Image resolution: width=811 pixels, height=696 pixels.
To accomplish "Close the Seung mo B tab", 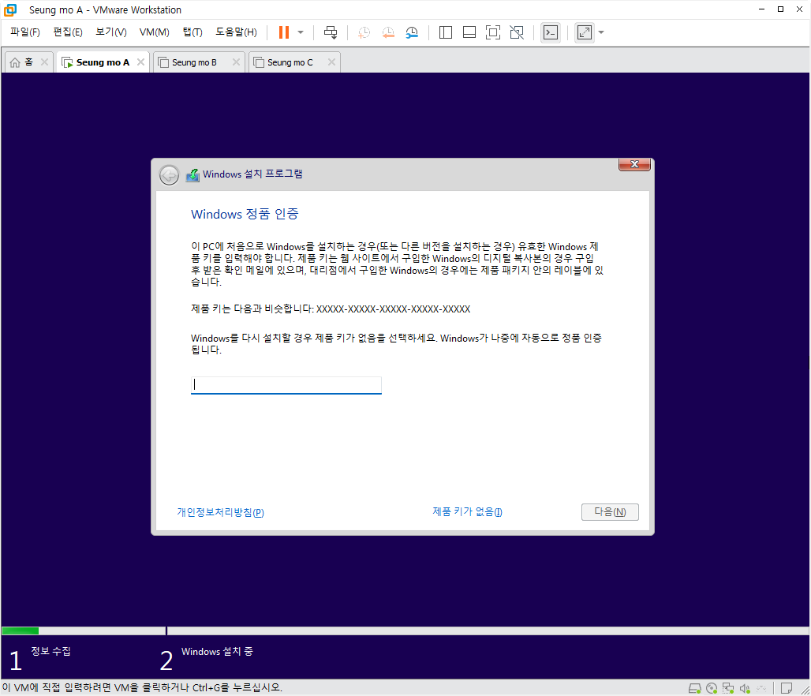I will (236, 62).
